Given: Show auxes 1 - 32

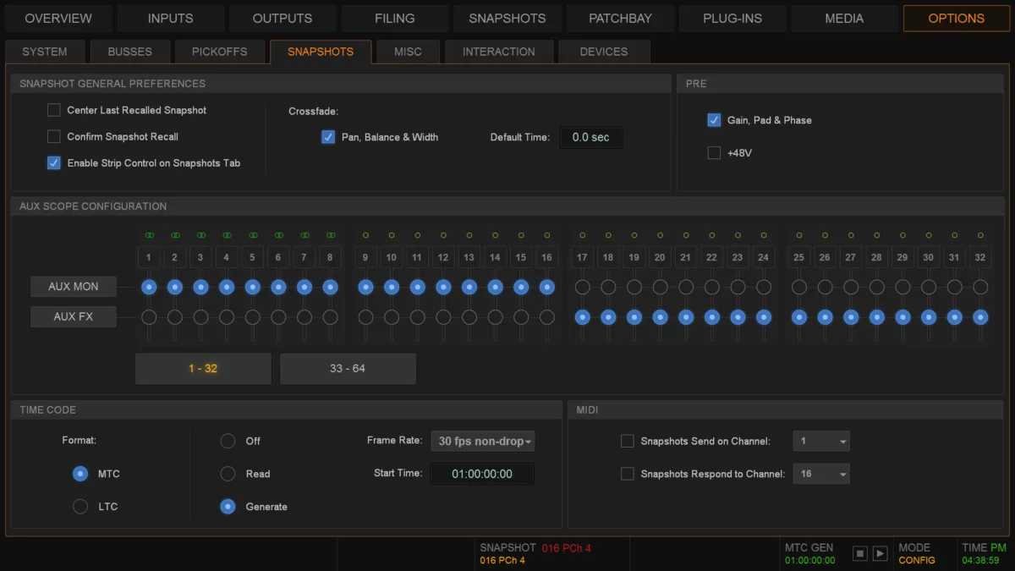Looking at the screenshot, I should pyautogui.click(x=203, y=369).
